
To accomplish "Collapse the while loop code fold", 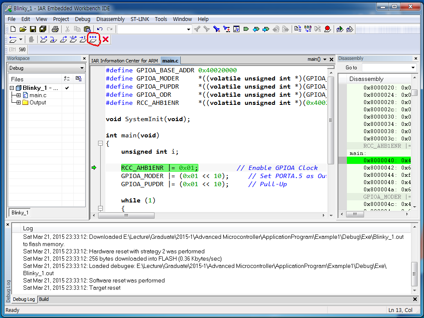I will pos(100,208).
